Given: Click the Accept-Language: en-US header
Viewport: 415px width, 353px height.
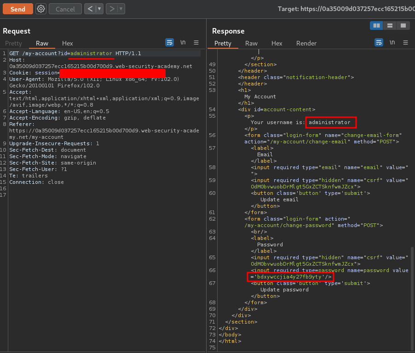Looking at the screenshot, I should [59, 111].
